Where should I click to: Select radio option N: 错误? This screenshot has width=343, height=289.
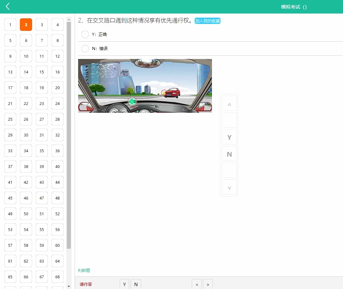coord(85,49)
